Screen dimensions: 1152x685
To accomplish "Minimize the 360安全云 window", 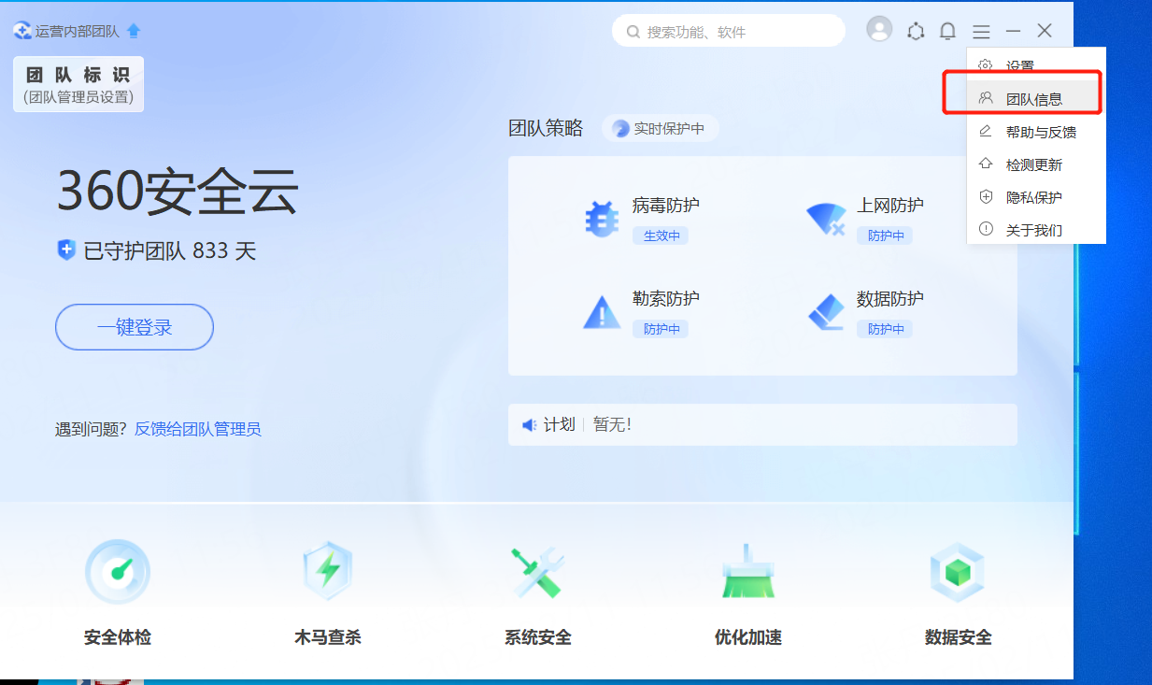I will tap(1013, 32).
